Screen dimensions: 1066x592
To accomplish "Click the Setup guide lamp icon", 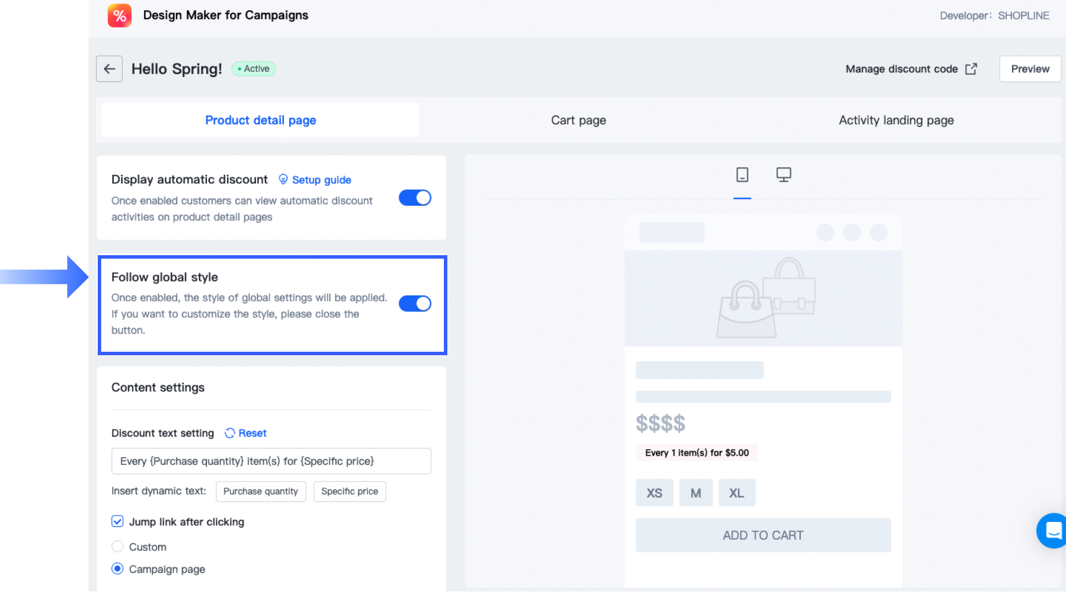I will coord(282,179).
